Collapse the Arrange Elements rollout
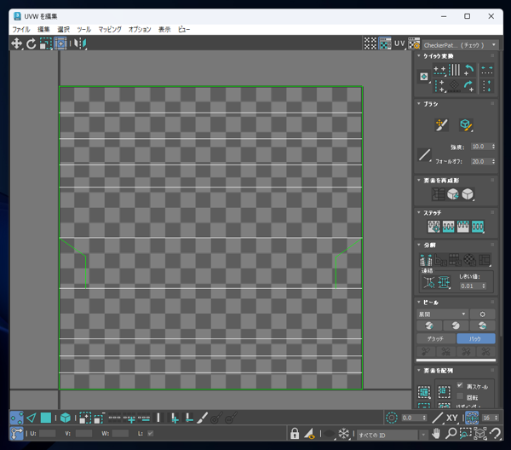Image resolution: width=511 pixels, height=450 pixels. point(419,370)
